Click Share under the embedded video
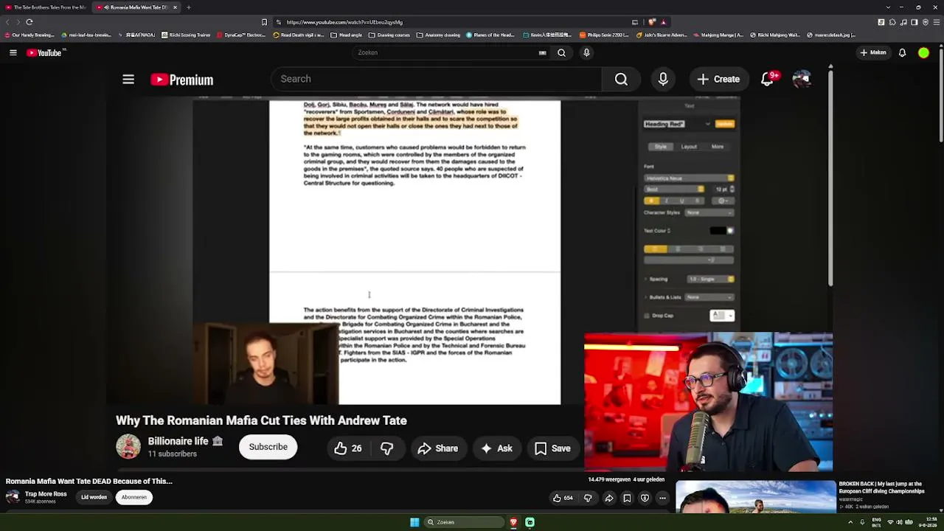 coord(437,448)
